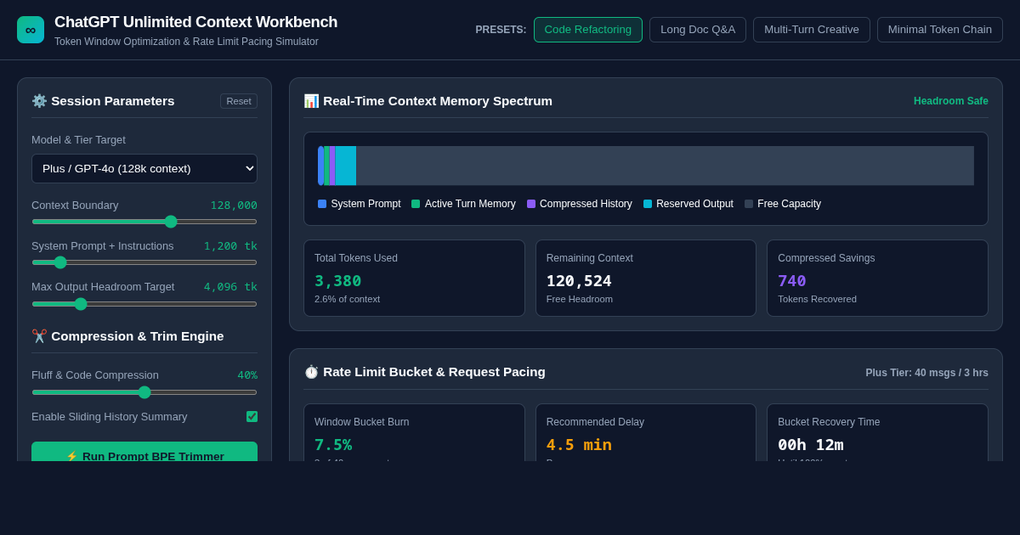Click the Compressed Savings value 740
This screenshot has width=1020, height=535.
(792, 281)
